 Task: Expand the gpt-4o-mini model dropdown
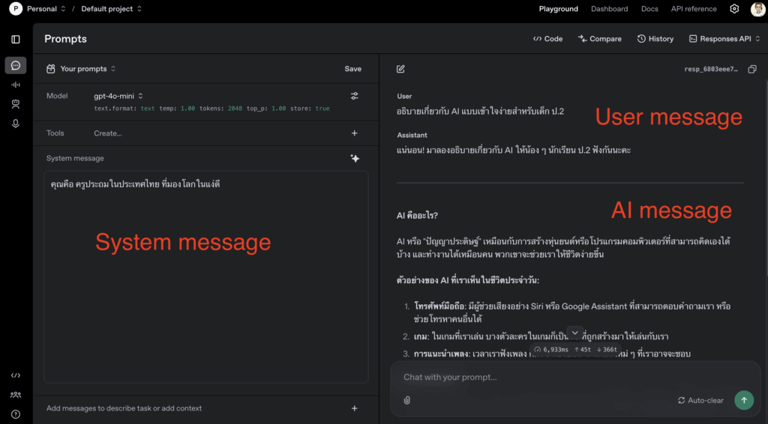118,96
